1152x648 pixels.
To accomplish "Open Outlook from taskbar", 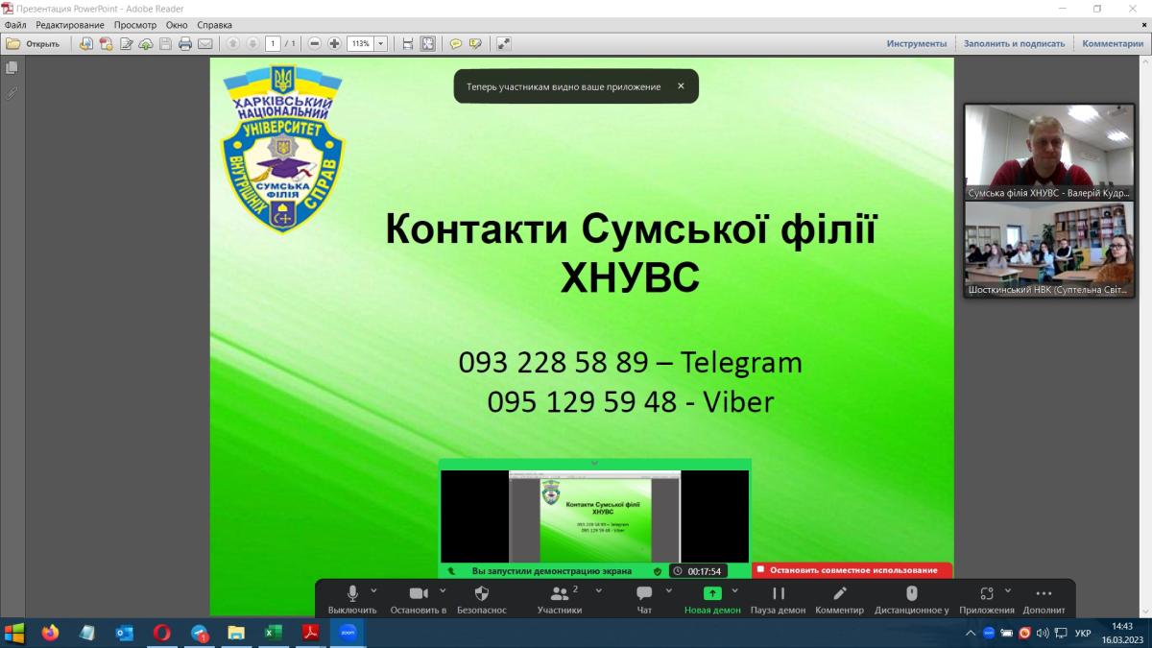I will tap(125, 633).
